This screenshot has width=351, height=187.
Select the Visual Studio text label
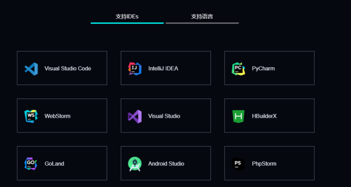164,116
